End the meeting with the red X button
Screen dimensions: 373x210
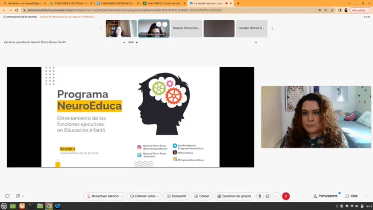point(286,196)
